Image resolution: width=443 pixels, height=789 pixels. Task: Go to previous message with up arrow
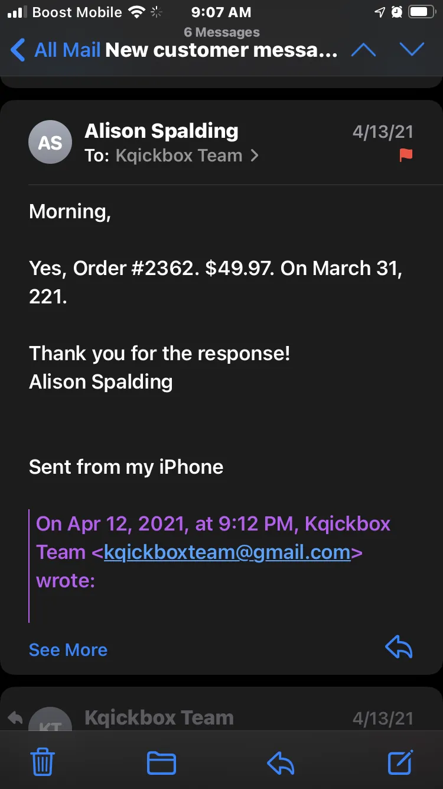(x=363, y=50)
